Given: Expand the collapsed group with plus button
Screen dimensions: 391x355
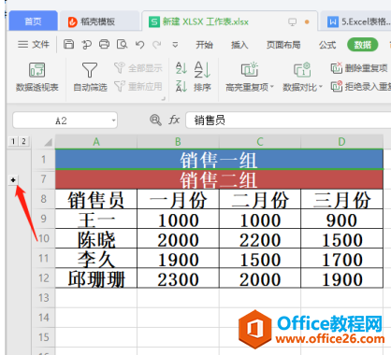Looking at the screenshot, I should click(x=13, y=179).
